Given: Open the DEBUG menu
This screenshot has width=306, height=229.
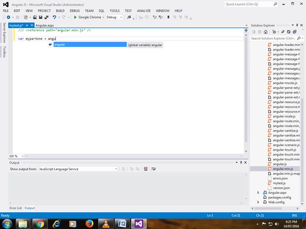Looking at the screenshot, I should click(x=75, y=11).
